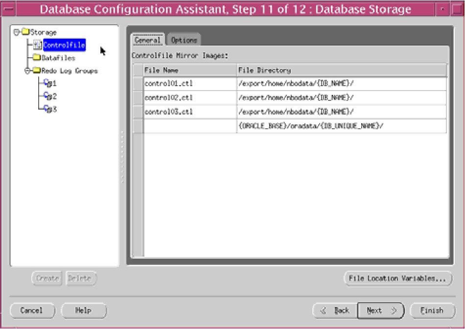
Task: Open Help for this step
Action: tap(84, 310)
